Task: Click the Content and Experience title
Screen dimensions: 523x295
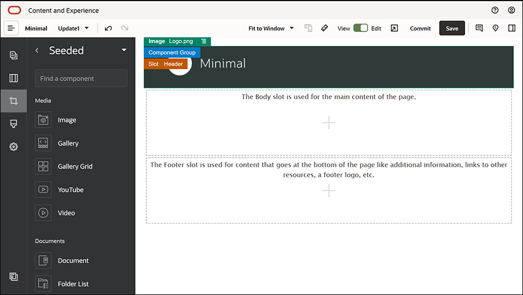Action: pos(64,10)
